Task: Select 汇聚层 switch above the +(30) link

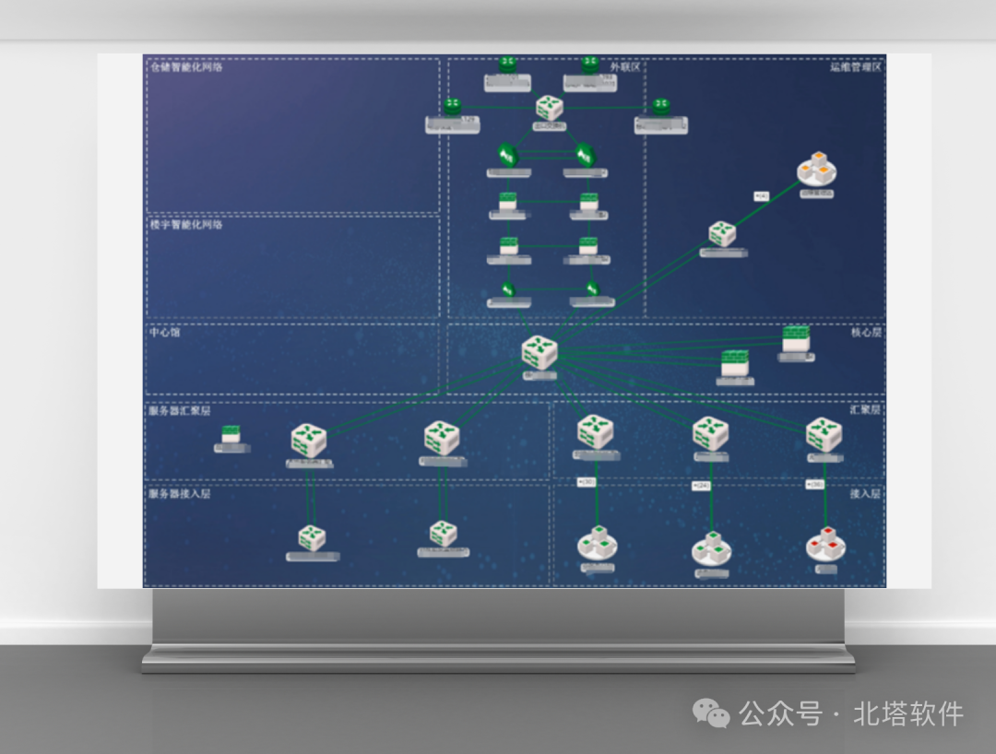Action: [595, 431]
